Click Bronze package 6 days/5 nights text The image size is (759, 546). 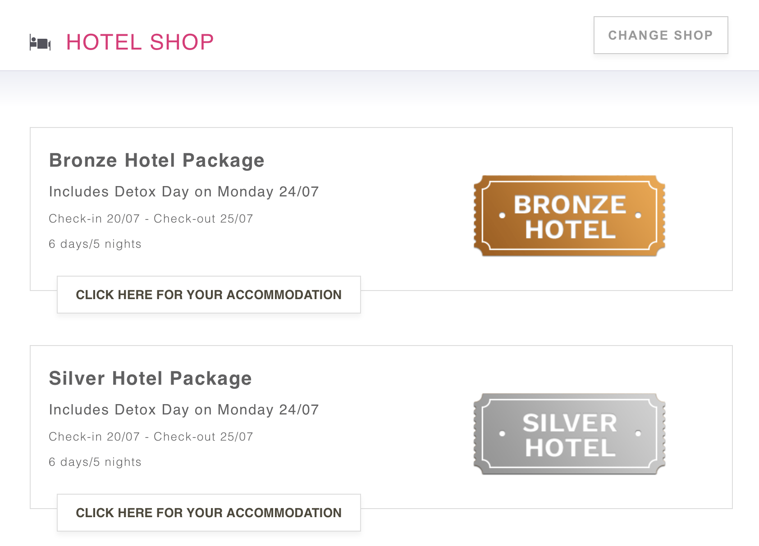(x=95, y=244)
